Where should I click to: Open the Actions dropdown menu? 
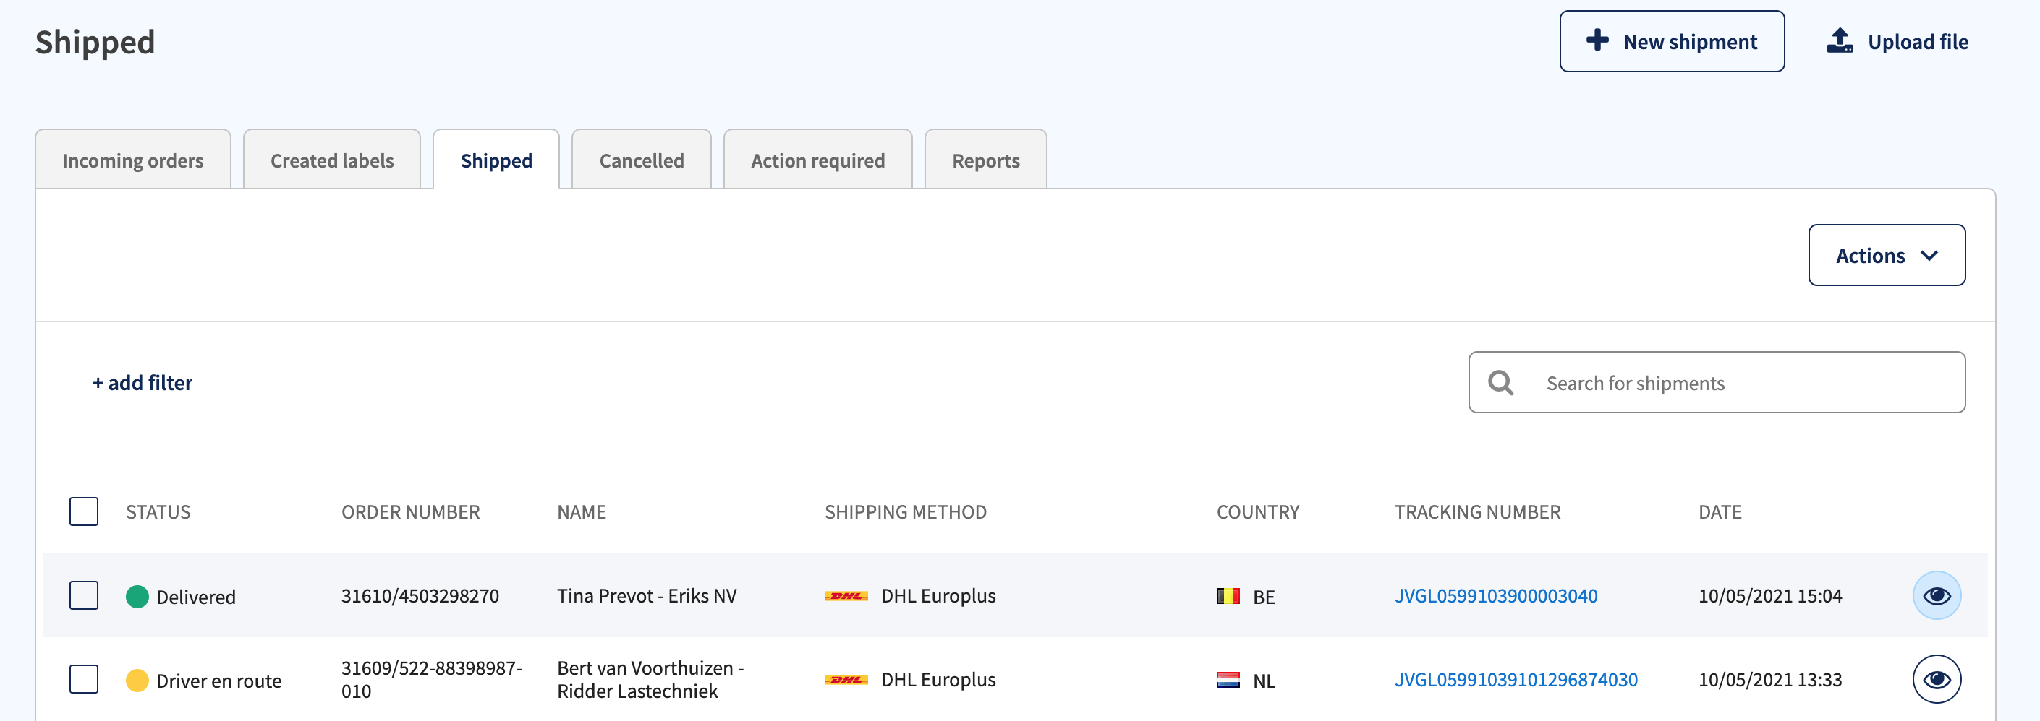click(x=1887, y=255)
